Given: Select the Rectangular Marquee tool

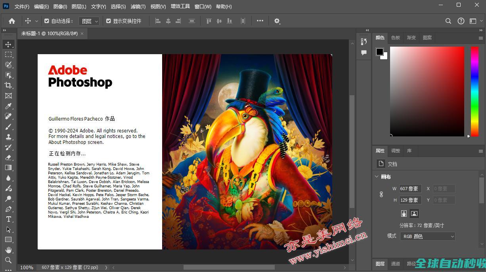Looking at the screenshot, I should (x=8, y=55).
